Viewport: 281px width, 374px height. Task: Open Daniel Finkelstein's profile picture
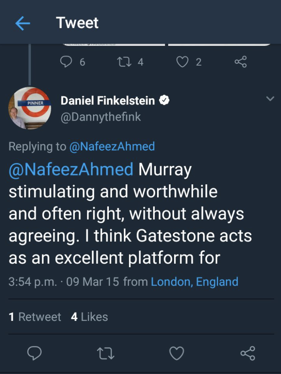30,108
